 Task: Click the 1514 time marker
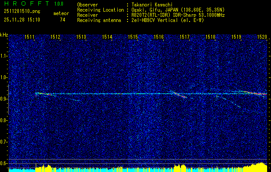coord(107,37)
